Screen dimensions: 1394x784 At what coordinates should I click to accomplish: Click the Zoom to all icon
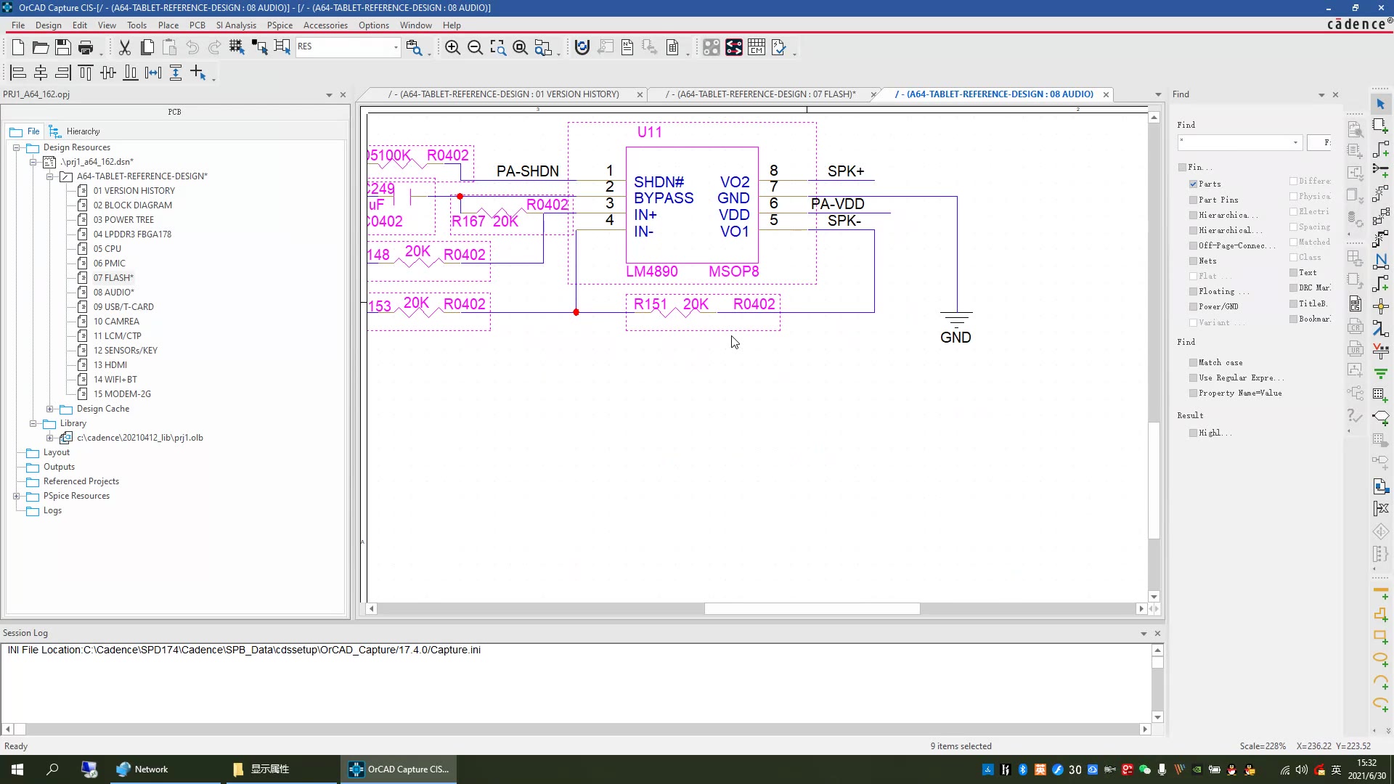[x=520, y=48]
